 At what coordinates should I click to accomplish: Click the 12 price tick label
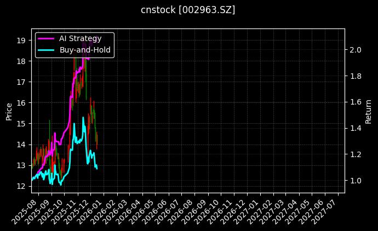20,186
